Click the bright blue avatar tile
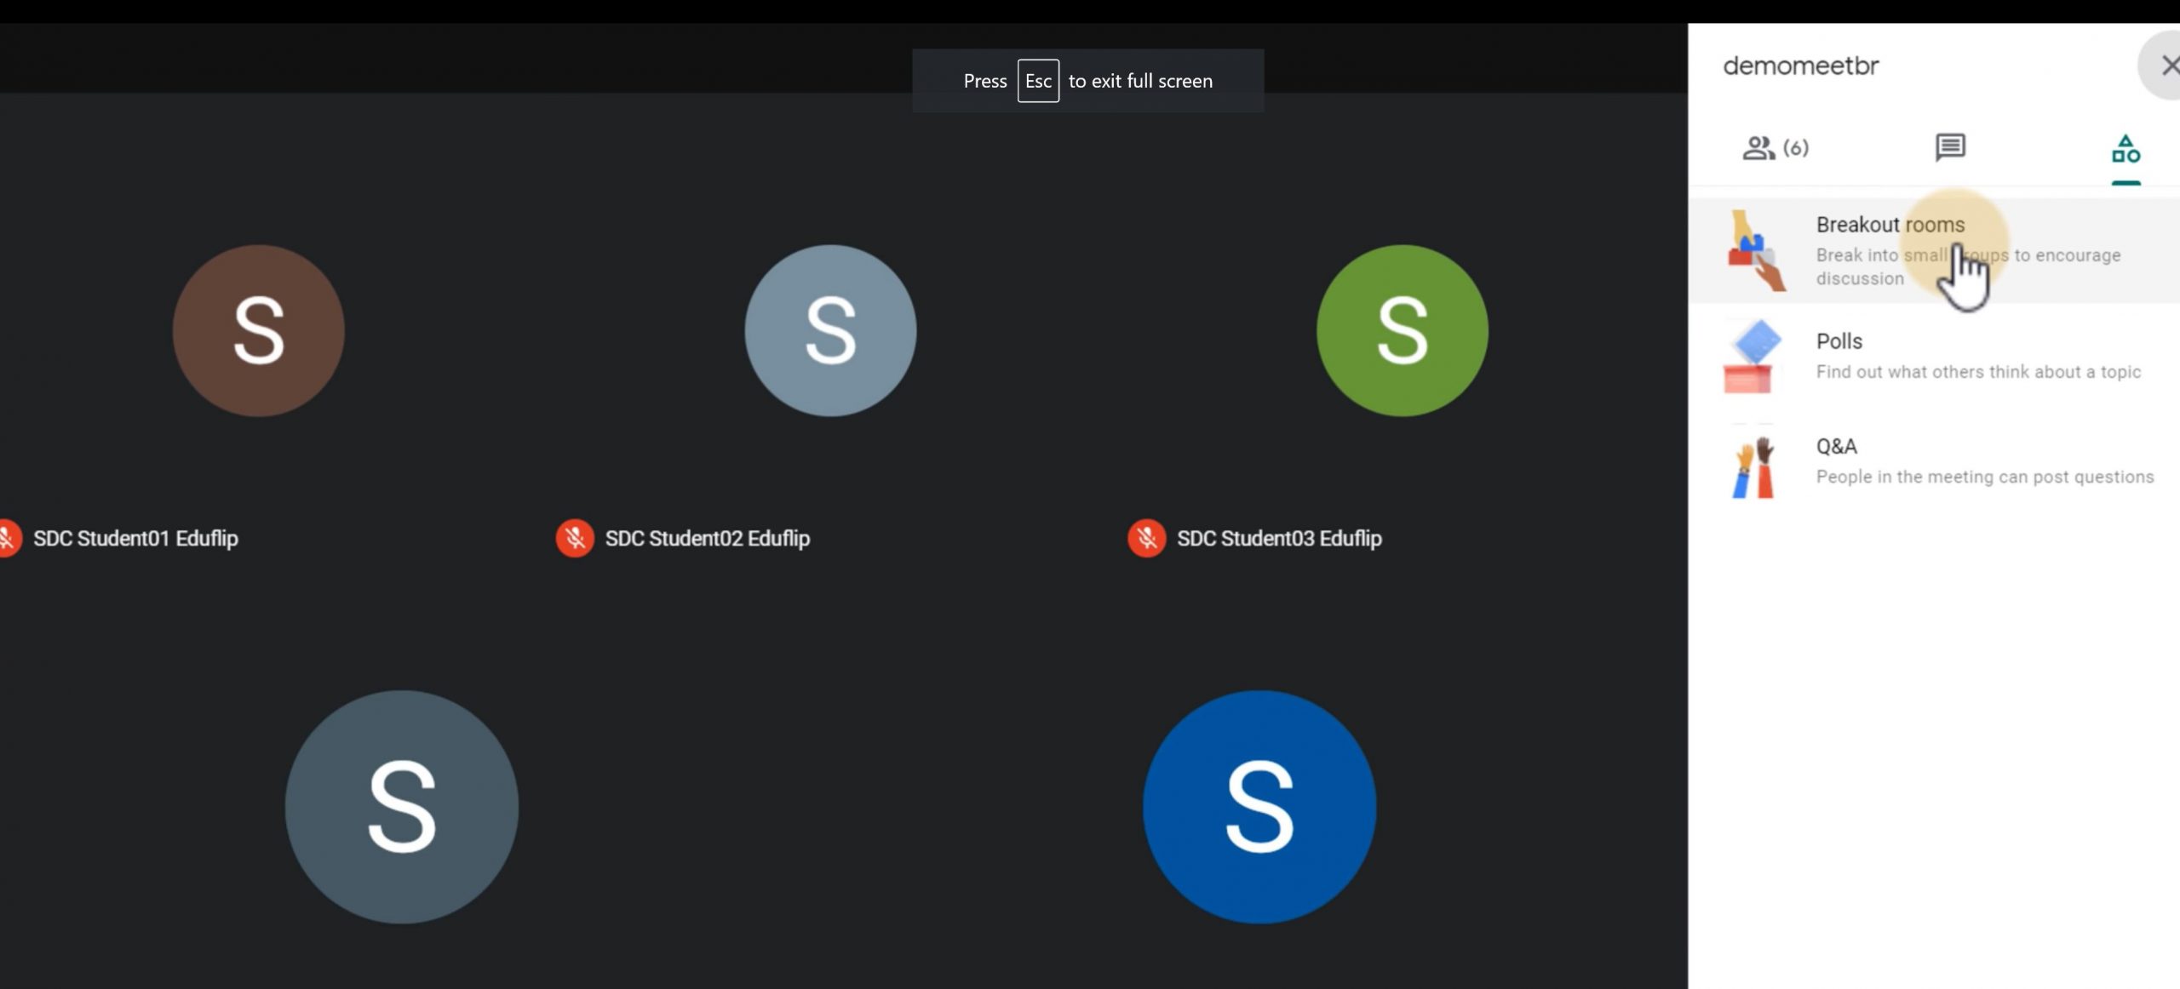 pyautogui.click(x=1259, y=807)
